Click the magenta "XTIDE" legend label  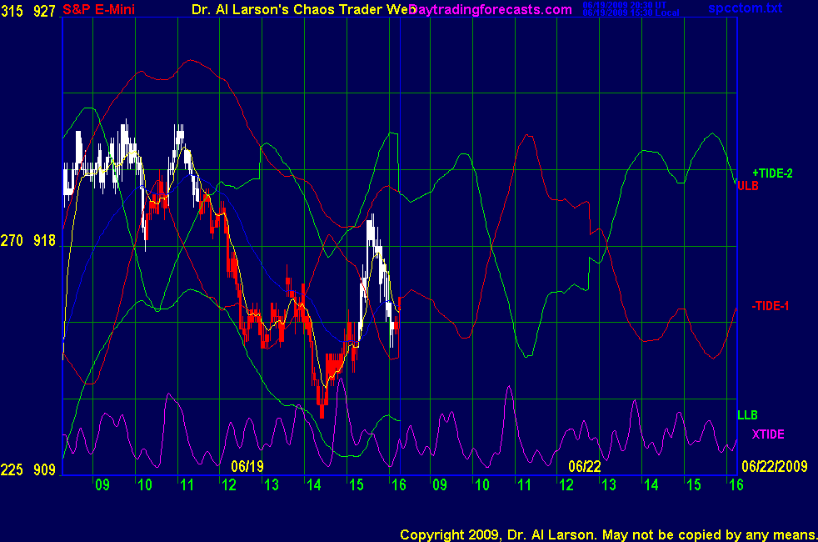pos(768,434)
